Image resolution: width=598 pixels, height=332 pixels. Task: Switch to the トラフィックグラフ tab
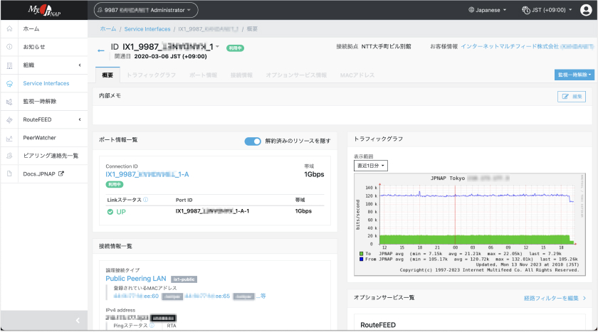pyautogui.click(x=151, y=75)
